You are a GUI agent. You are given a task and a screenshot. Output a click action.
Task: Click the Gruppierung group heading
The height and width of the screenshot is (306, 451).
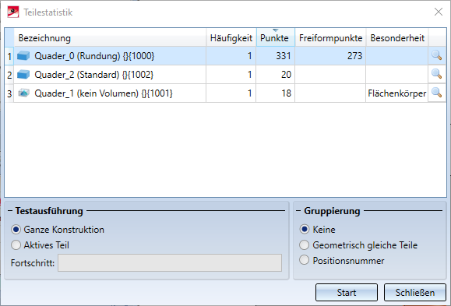click(x=332, y=211)
